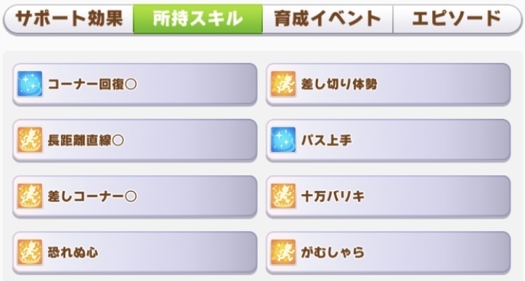Click the orange icon beside 恐れぬ心
The width and height of the screenshot is (525, 281).
pyautogui.click(x=30, y=252)
